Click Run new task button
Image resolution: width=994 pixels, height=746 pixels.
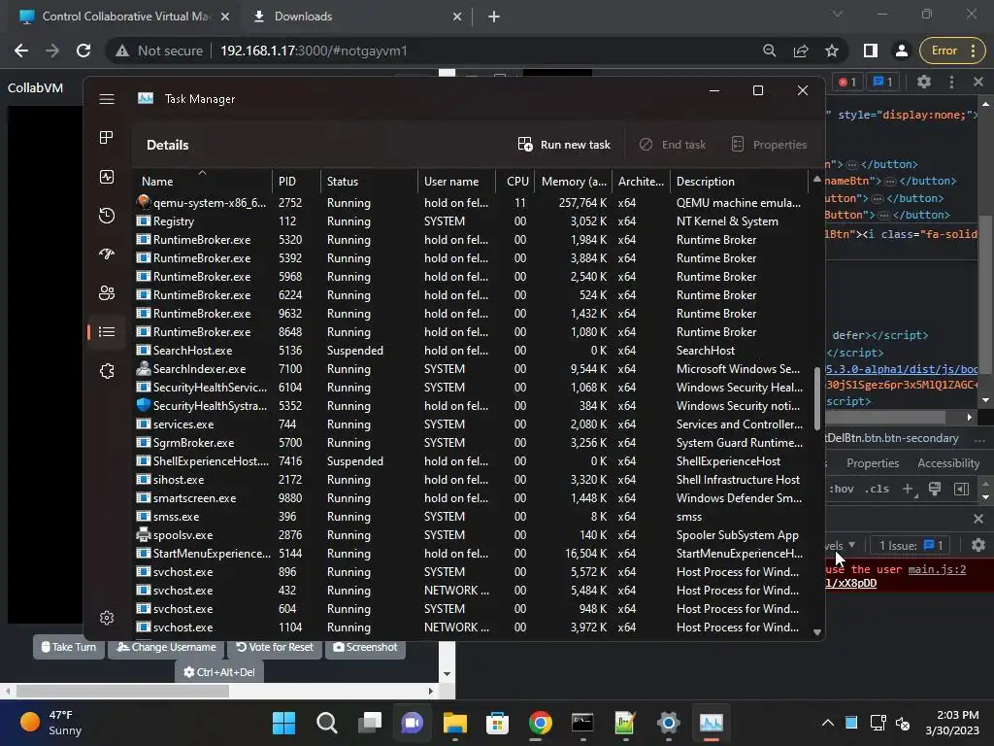[x=564, y=145]
